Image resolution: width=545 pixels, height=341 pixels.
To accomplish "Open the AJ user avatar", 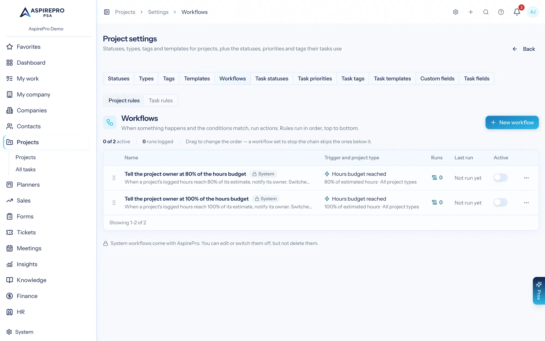I will 533,12.
